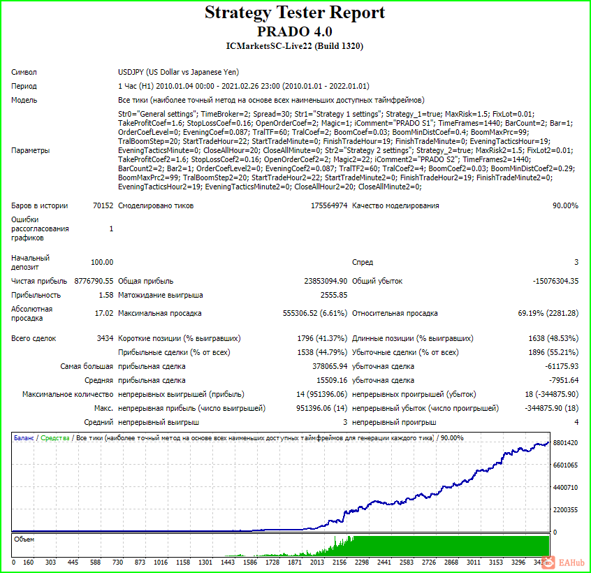Click the Матожидание выигрыша value 2555.85

334,295
